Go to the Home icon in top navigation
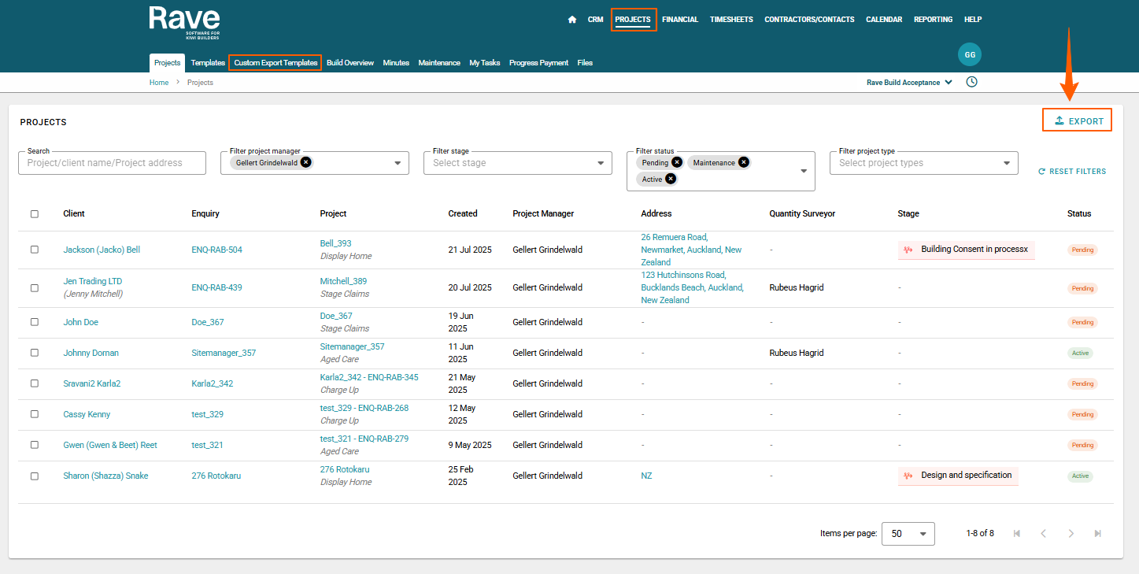Image resolution: width=1139 pixels, height=574 pixels. tap(572, 20)
